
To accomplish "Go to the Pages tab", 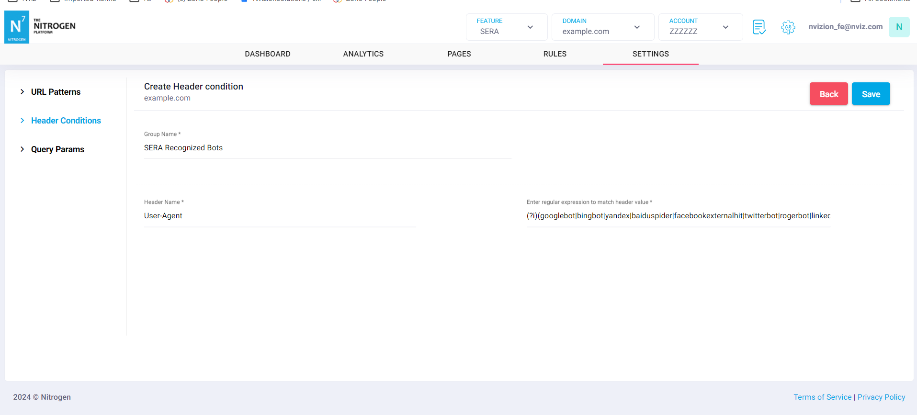I will 459,54.
